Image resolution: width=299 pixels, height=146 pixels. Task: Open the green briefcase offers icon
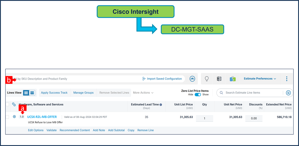233,79
